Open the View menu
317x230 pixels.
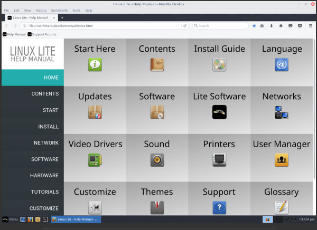tap(27, 11)
